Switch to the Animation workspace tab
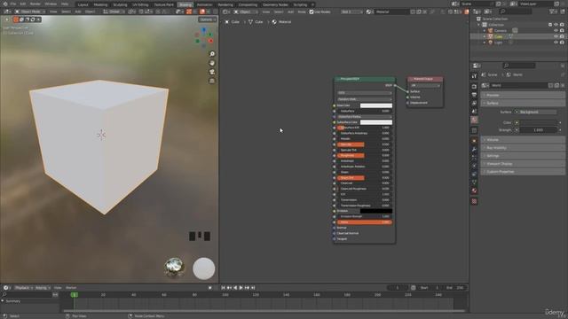Viewport: 568px width, 319px height. point(205,4)
